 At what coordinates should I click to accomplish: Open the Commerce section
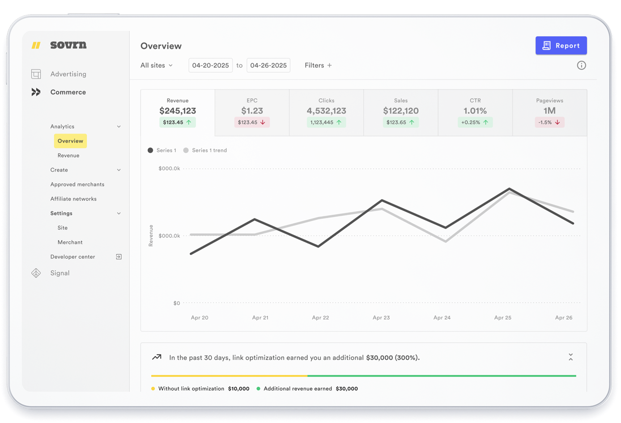click(68, 92)
